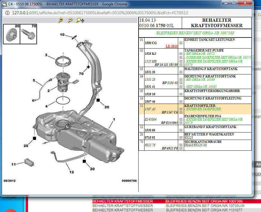
Task: Click part number 1525 KH
Action: pos(151,61)
